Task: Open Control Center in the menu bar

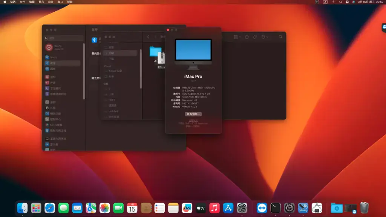Action: click(x=347, y=2)
